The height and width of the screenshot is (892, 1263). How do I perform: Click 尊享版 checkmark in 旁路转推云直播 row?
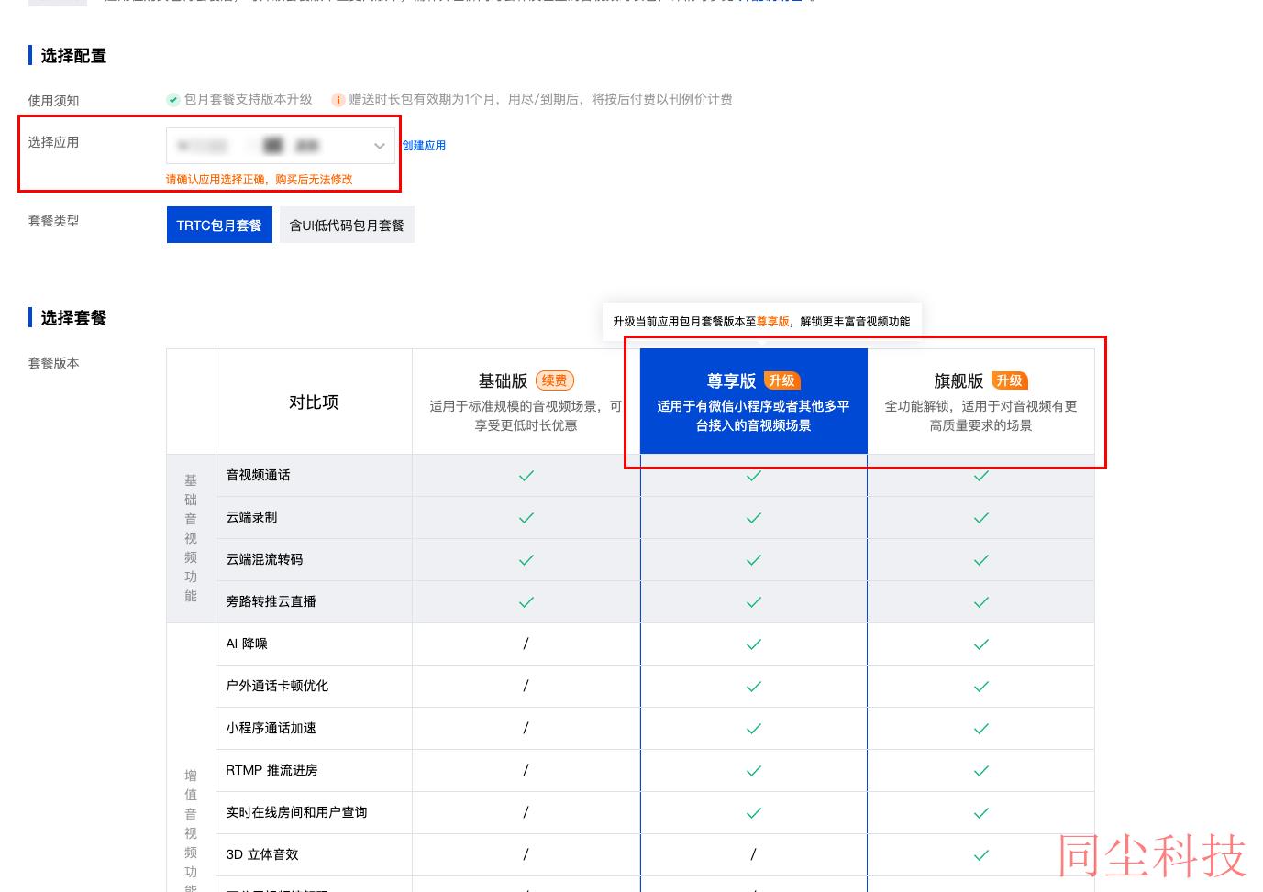pos(754,602)
